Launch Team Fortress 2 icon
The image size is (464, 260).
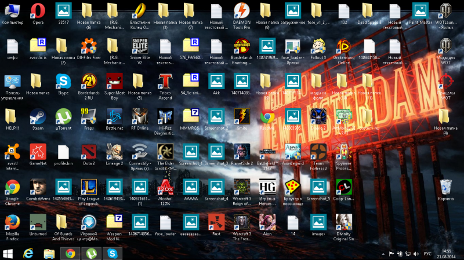point(318,152)
